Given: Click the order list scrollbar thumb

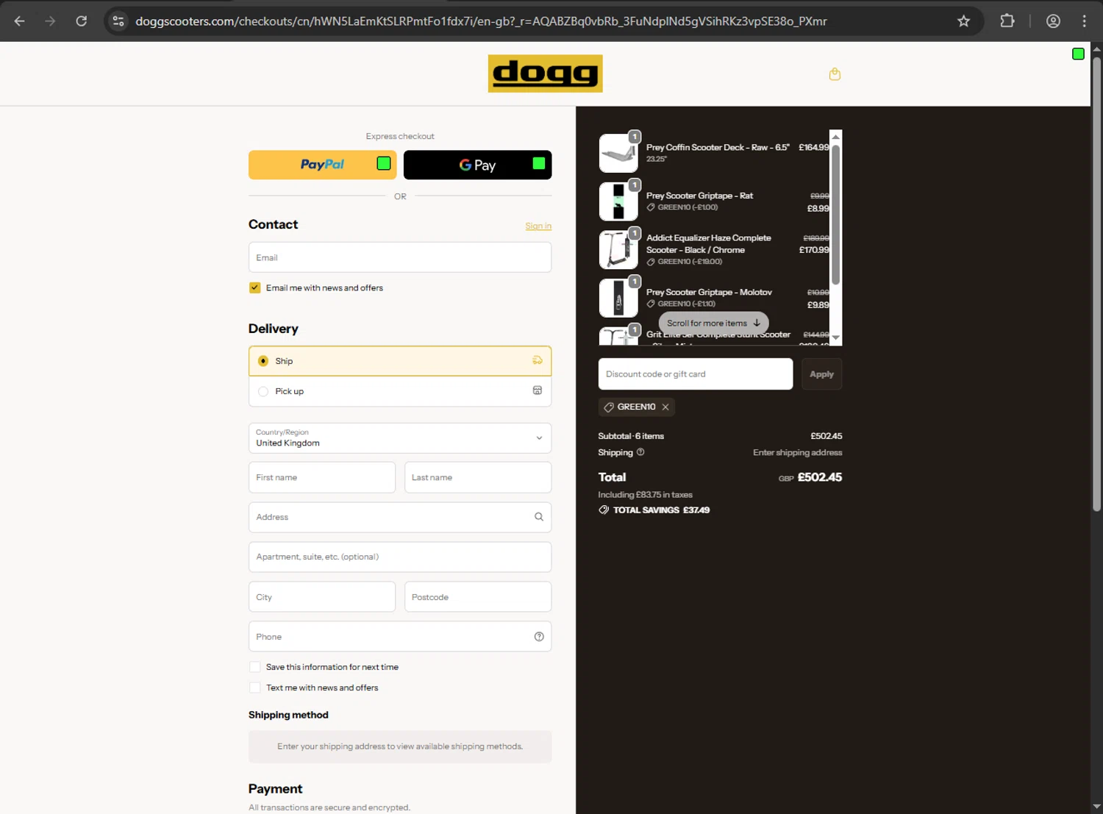Looking at the screenshot, I should (x=835, y=214).
